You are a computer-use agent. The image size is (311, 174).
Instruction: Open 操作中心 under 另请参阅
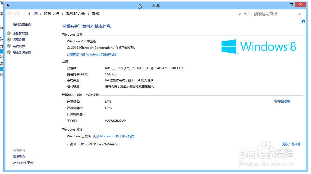tap(19, 156)
